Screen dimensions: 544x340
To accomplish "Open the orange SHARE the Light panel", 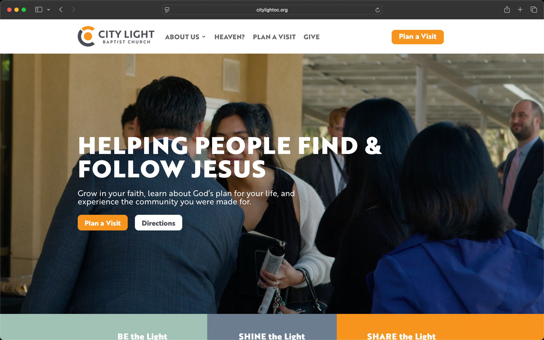I will point(440,327).
